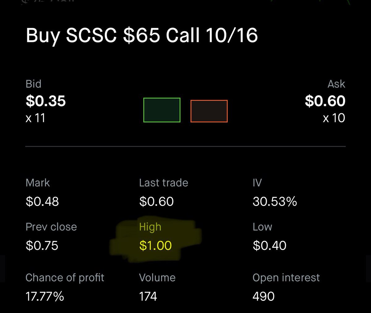The height and width of the screenshot is (313, 371).
Task: Tap the Volume value 174
Action: (x=148, y=296)
